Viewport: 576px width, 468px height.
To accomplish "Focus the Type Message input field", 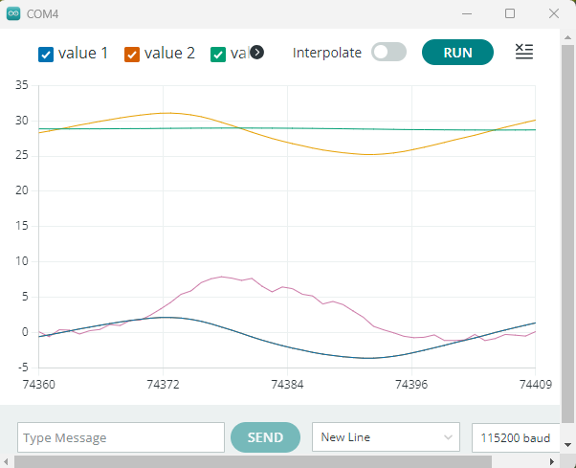I will coord(121,437).
